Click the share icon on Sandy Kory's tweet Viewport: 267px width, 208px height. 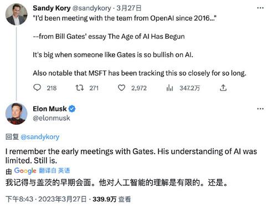tap(223, 88)
